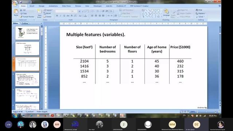Screen dimensions: 233x131
Task: Click the Save icon in quick access toolbar
Action: [x=21, y=2]
